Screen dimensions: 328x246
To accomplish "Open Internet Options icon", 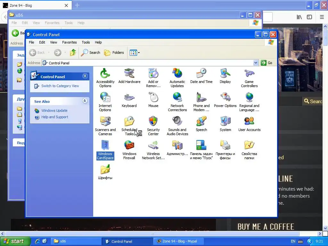I will pyautogui.click(x=105, y=102).
